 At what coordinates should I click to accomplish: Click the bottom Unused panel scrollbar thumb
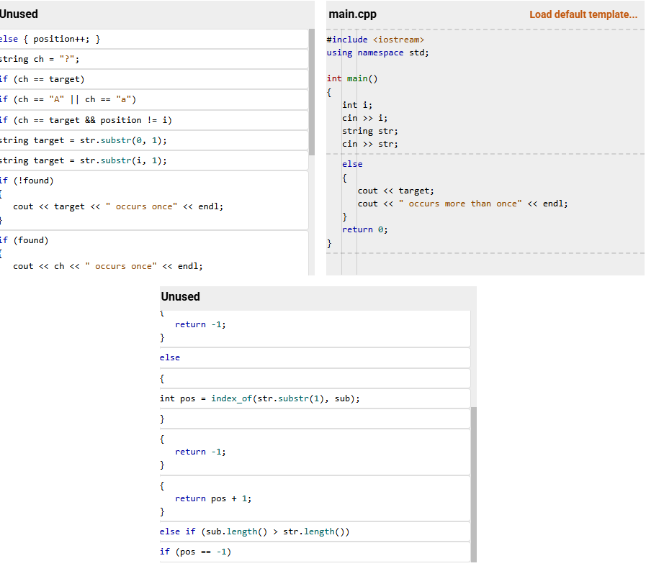(473, 485)
